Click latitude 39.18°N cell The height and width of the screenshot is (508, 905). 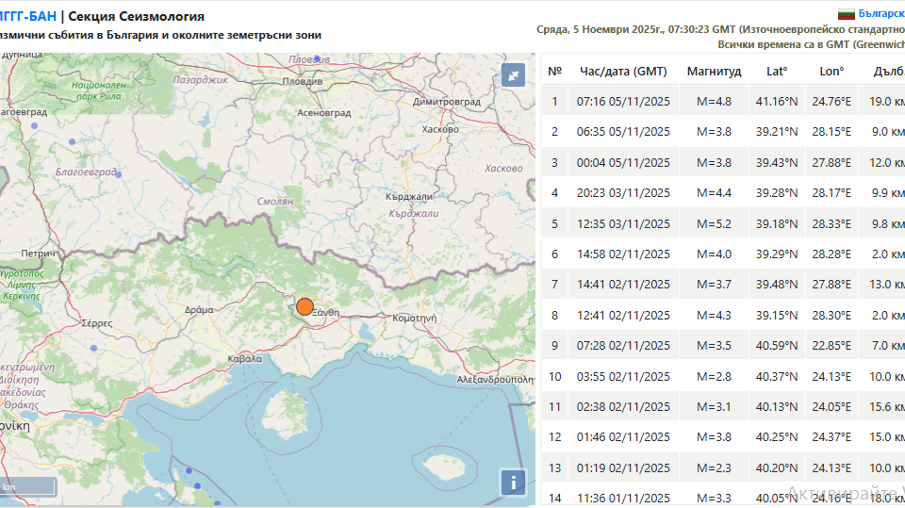coord(777,224)
